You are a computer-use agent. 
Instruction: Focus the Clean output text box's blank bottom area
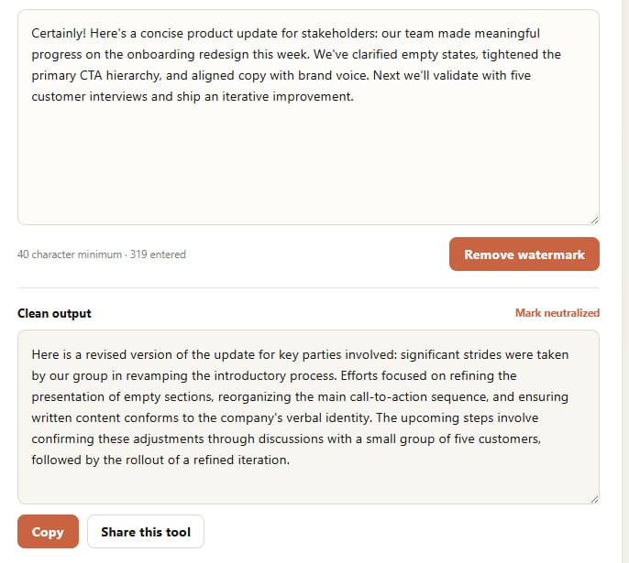[x=308, y=486]
